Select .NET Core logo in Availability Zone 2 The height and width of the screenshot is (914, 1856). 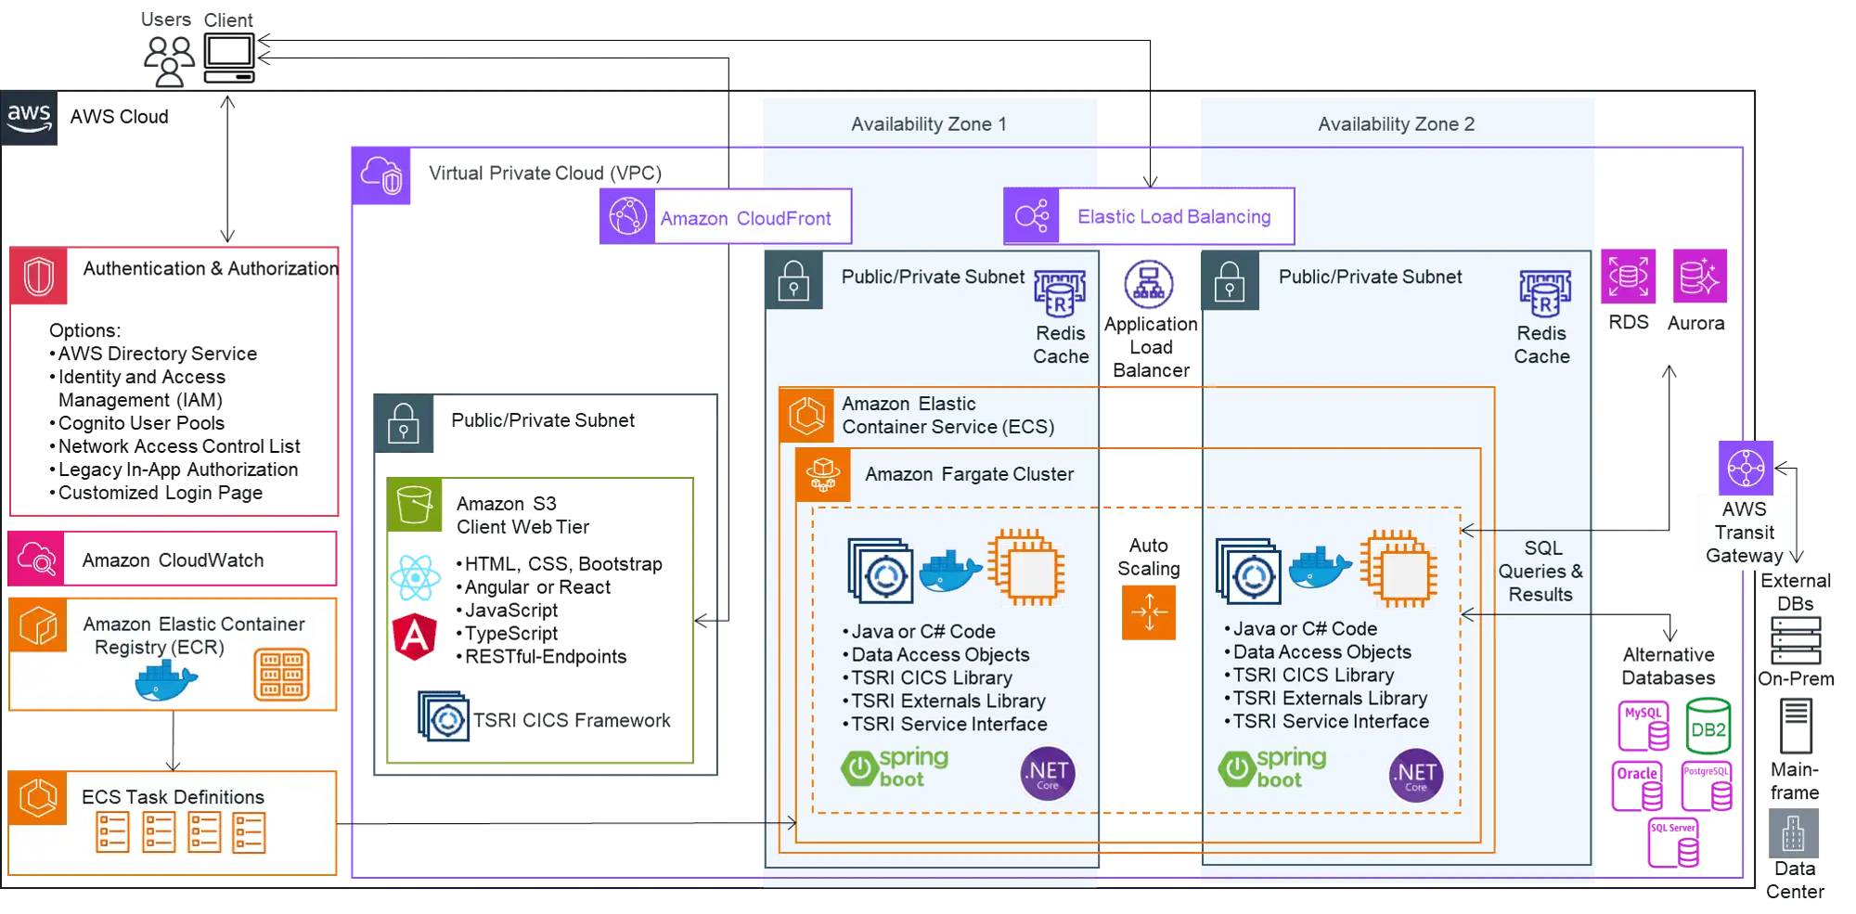point(1416,776)
